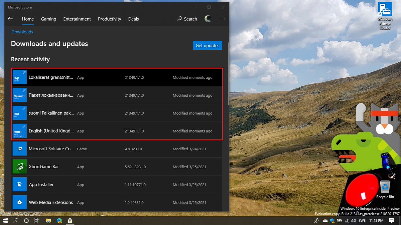The height and width of the screenshot is (225, 401).
Task: Click the English (United Kingdom) pack icon
Action: pos(19,131)
